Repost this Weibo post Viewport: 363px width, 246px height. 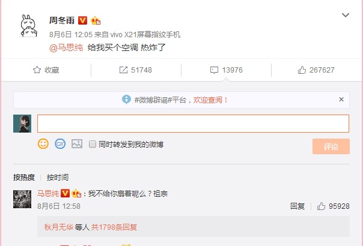[x=135, y=70]
